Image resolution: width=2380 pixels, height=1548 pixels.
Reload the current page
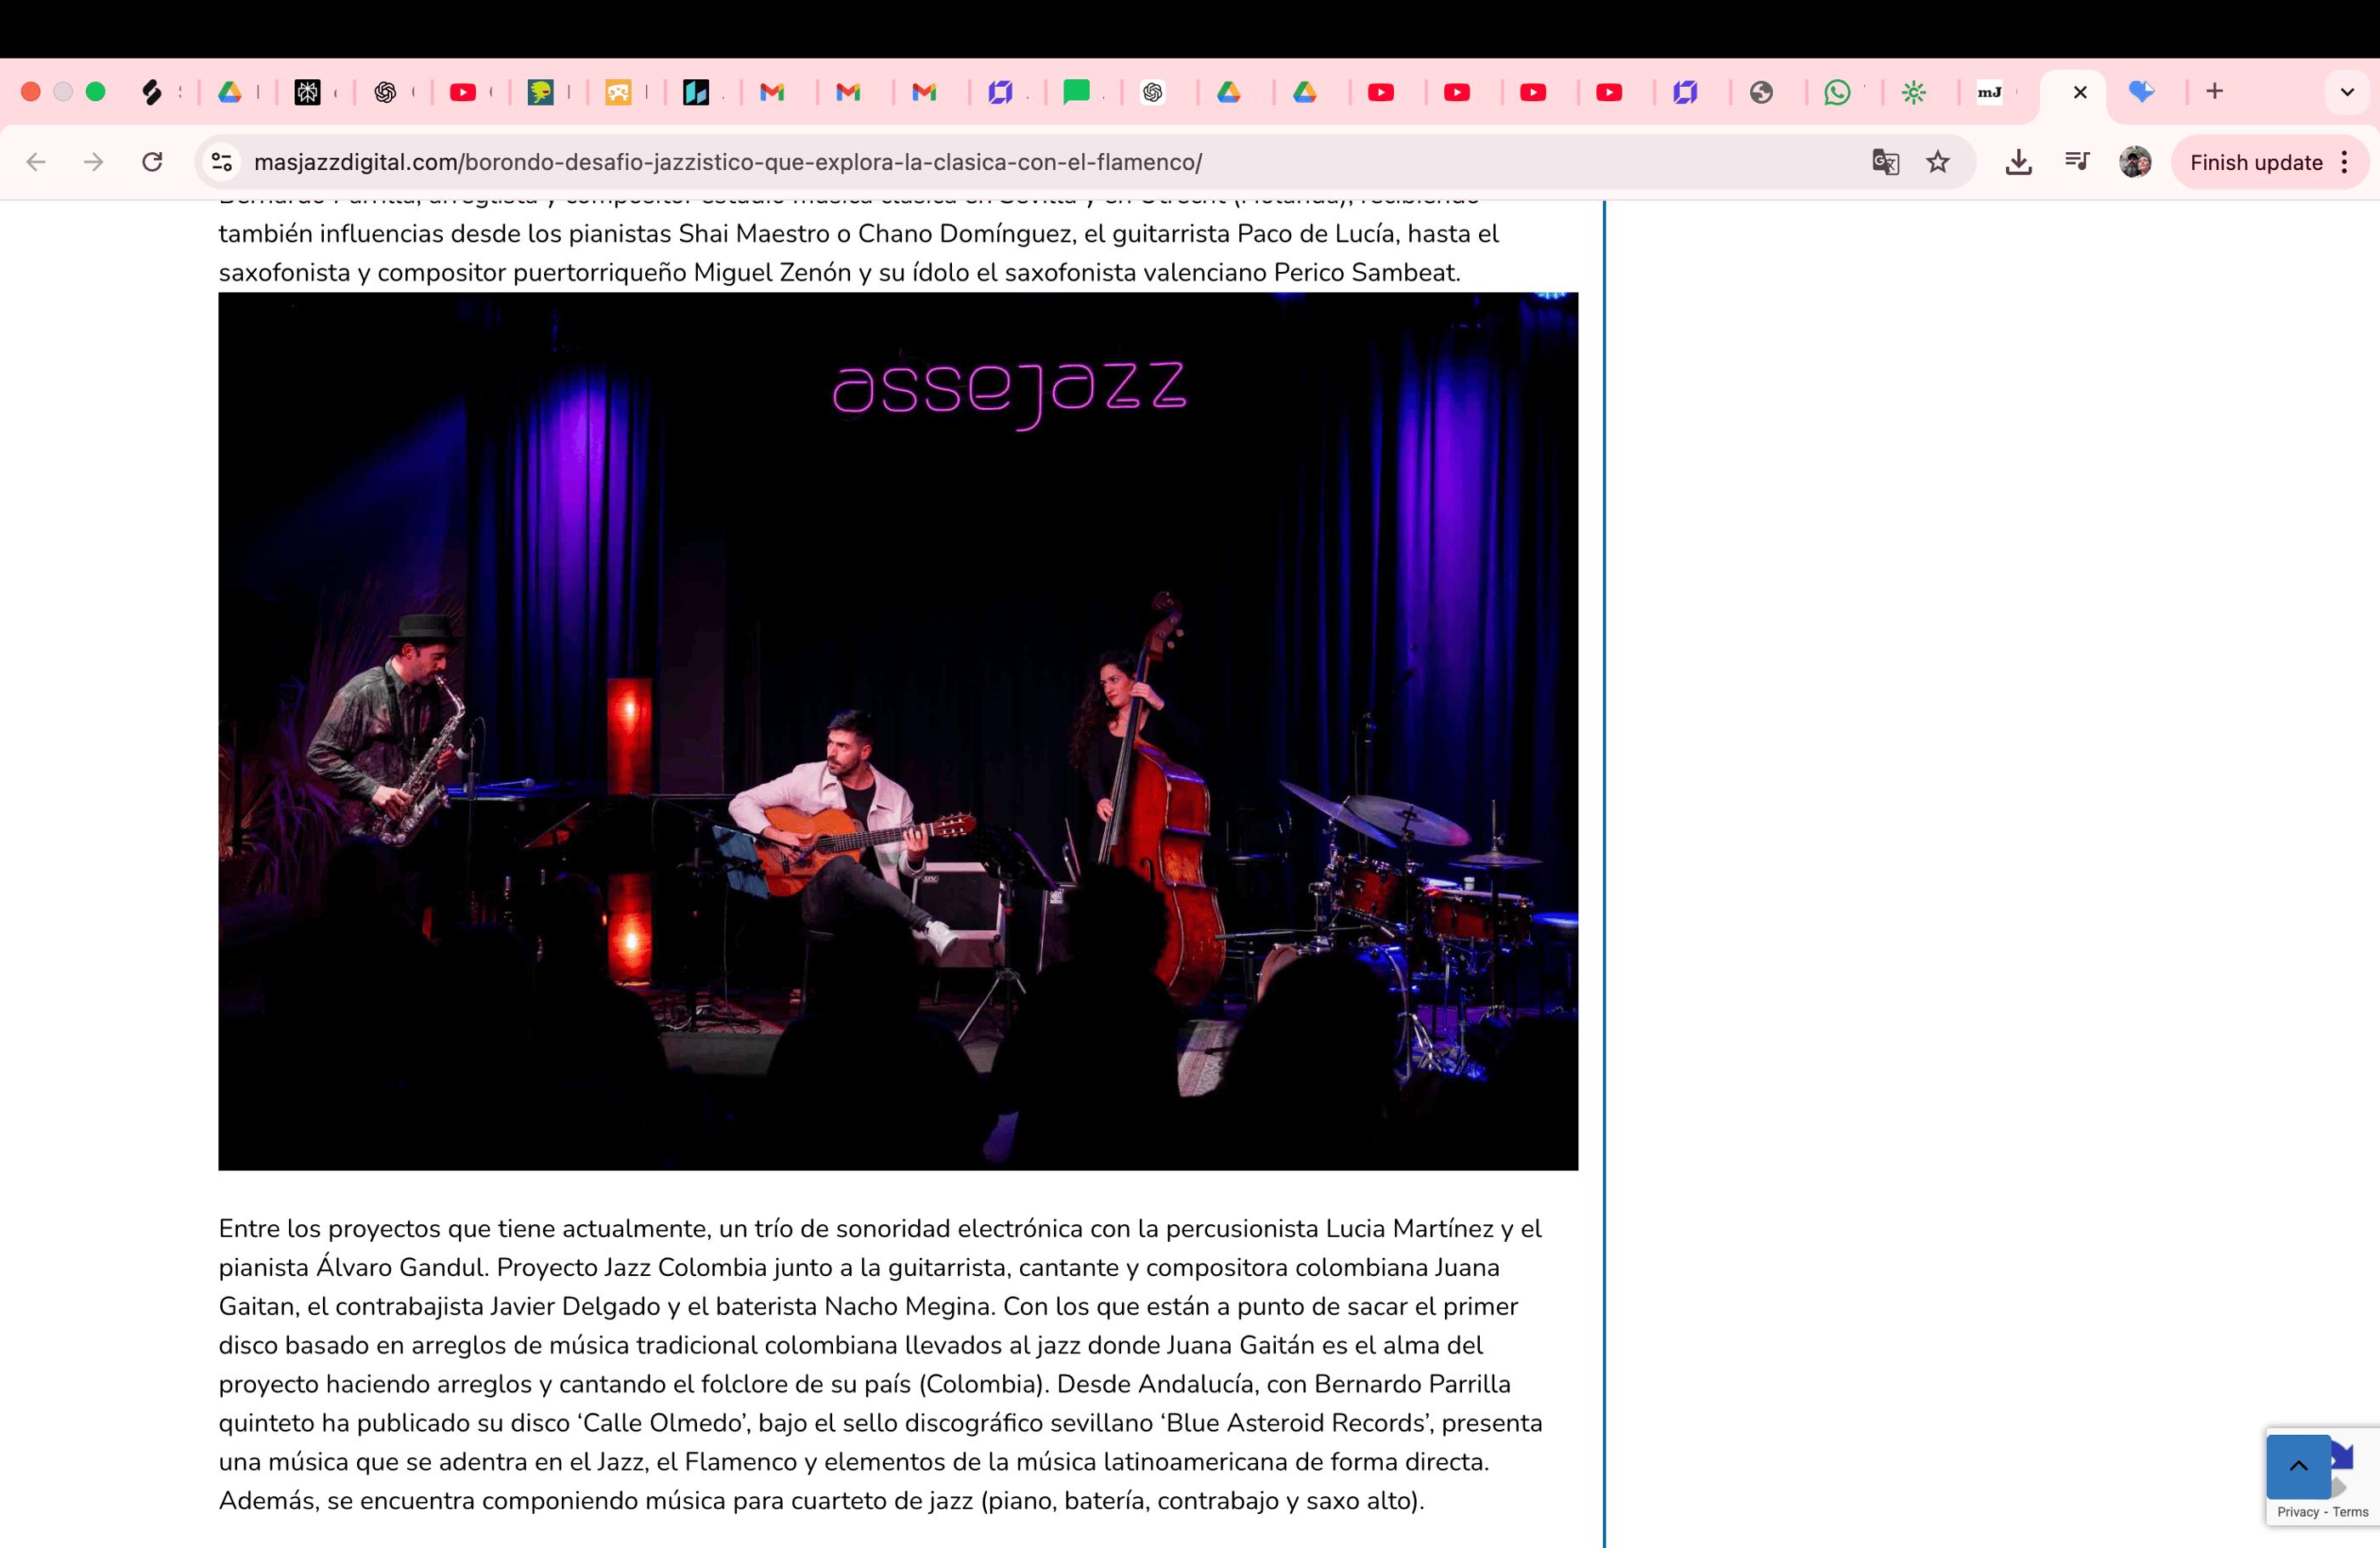[152, 162]
